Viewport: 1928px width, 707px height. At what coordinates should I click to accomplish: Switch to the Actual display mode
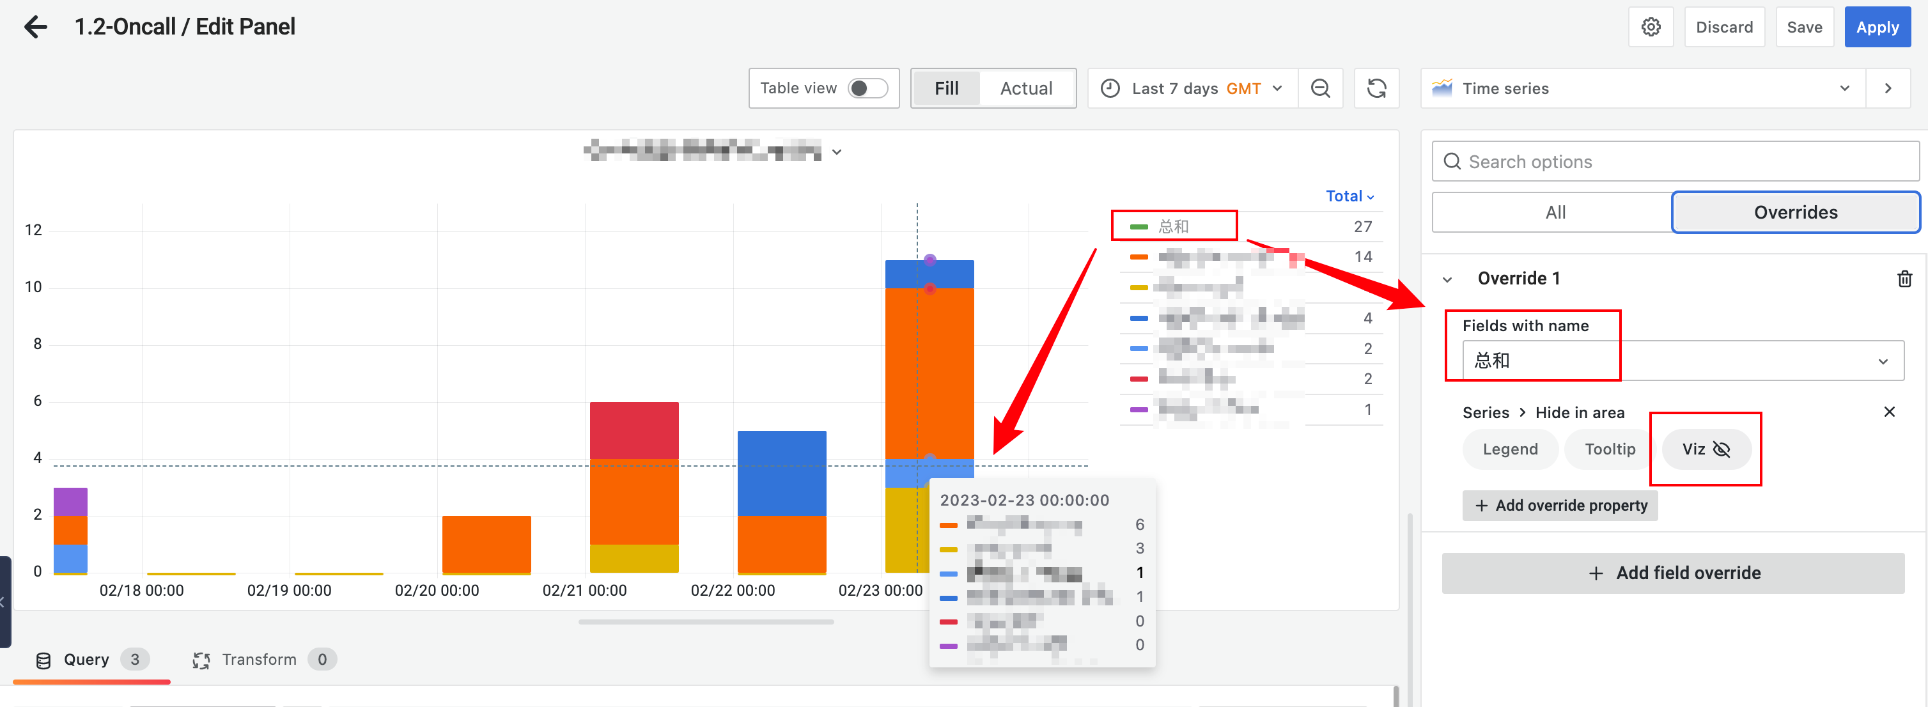point(1025,88)
